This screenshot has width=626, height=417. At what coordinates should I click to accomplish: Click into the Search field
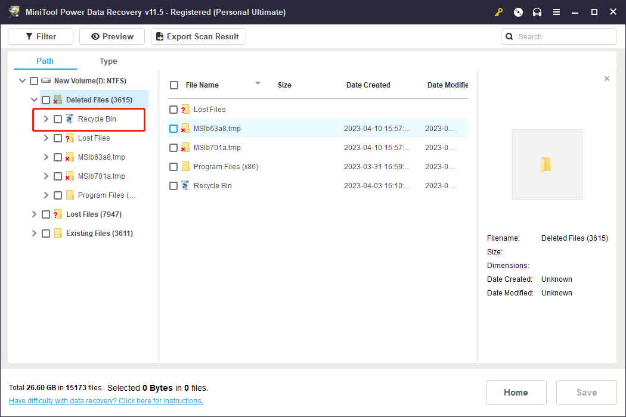tap(559, 36)
